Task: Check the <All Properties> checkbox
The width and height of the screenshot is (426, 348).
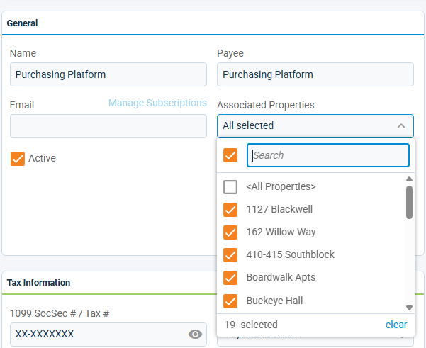Action: point(230,187)
